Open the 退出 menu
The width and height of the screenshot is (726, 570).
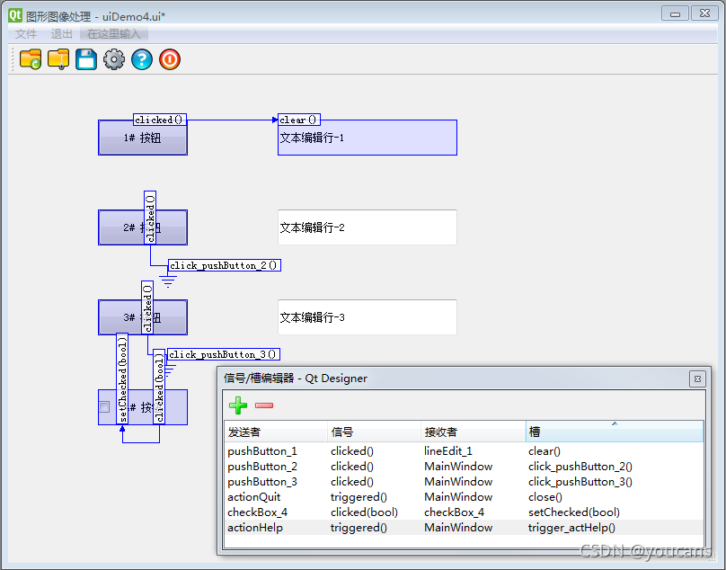click(62, 34)
